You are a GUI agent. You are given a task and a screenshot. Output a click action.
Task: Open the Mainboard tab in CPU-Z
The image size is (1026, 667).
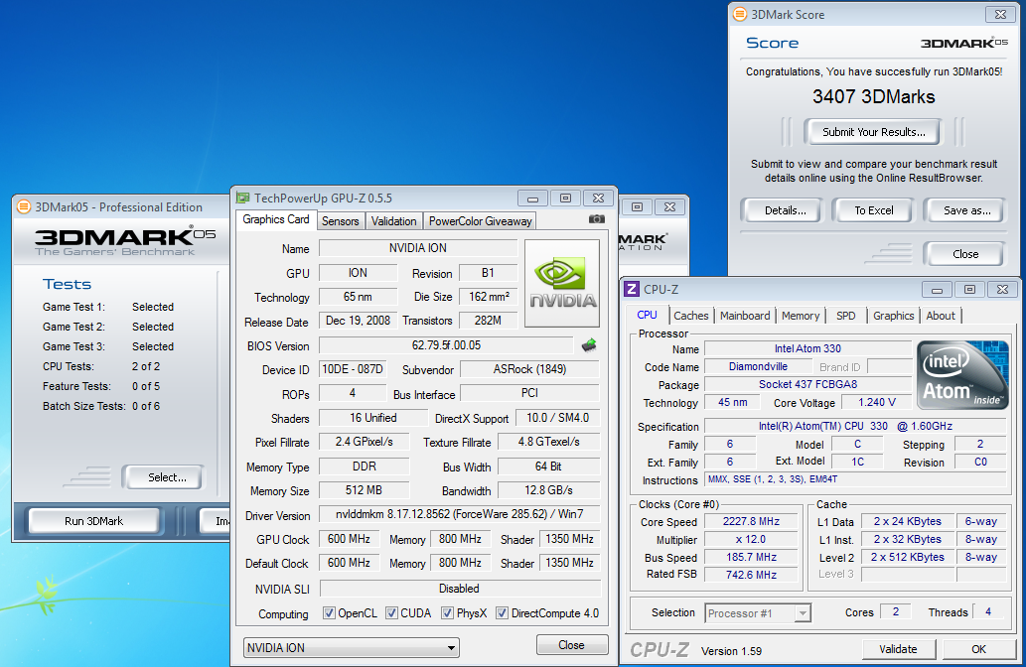(x=745, y=316)
